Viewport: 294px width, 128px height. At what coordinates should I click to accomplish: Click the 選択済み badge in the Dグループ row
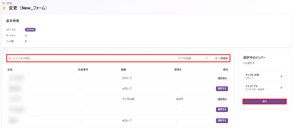point(222,78)
